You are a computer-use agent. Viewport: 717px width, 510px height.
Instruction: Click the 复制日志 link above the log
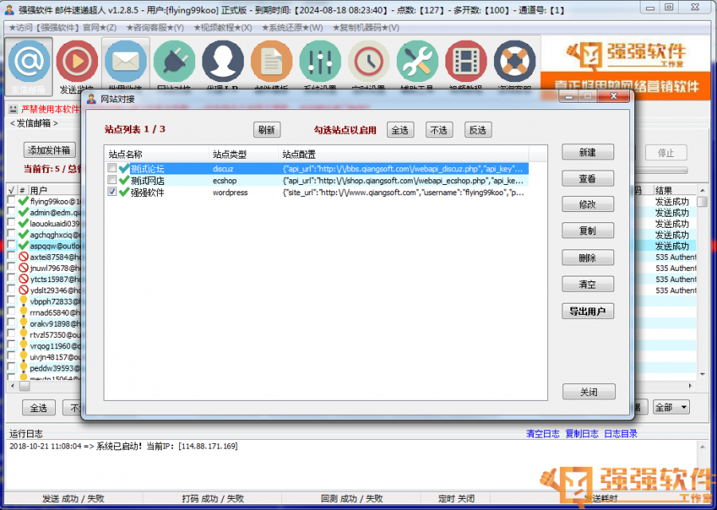582,433
